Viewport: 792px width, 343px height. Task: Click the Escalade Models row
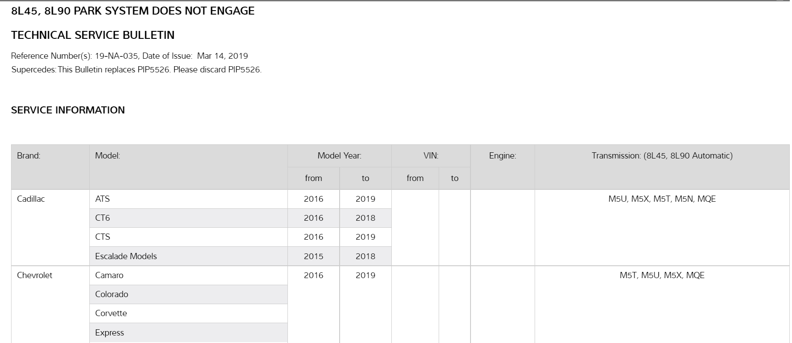(x=126, y=256)
